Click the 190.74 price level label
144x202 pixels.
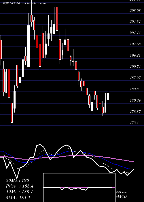(x=135, y=67)
